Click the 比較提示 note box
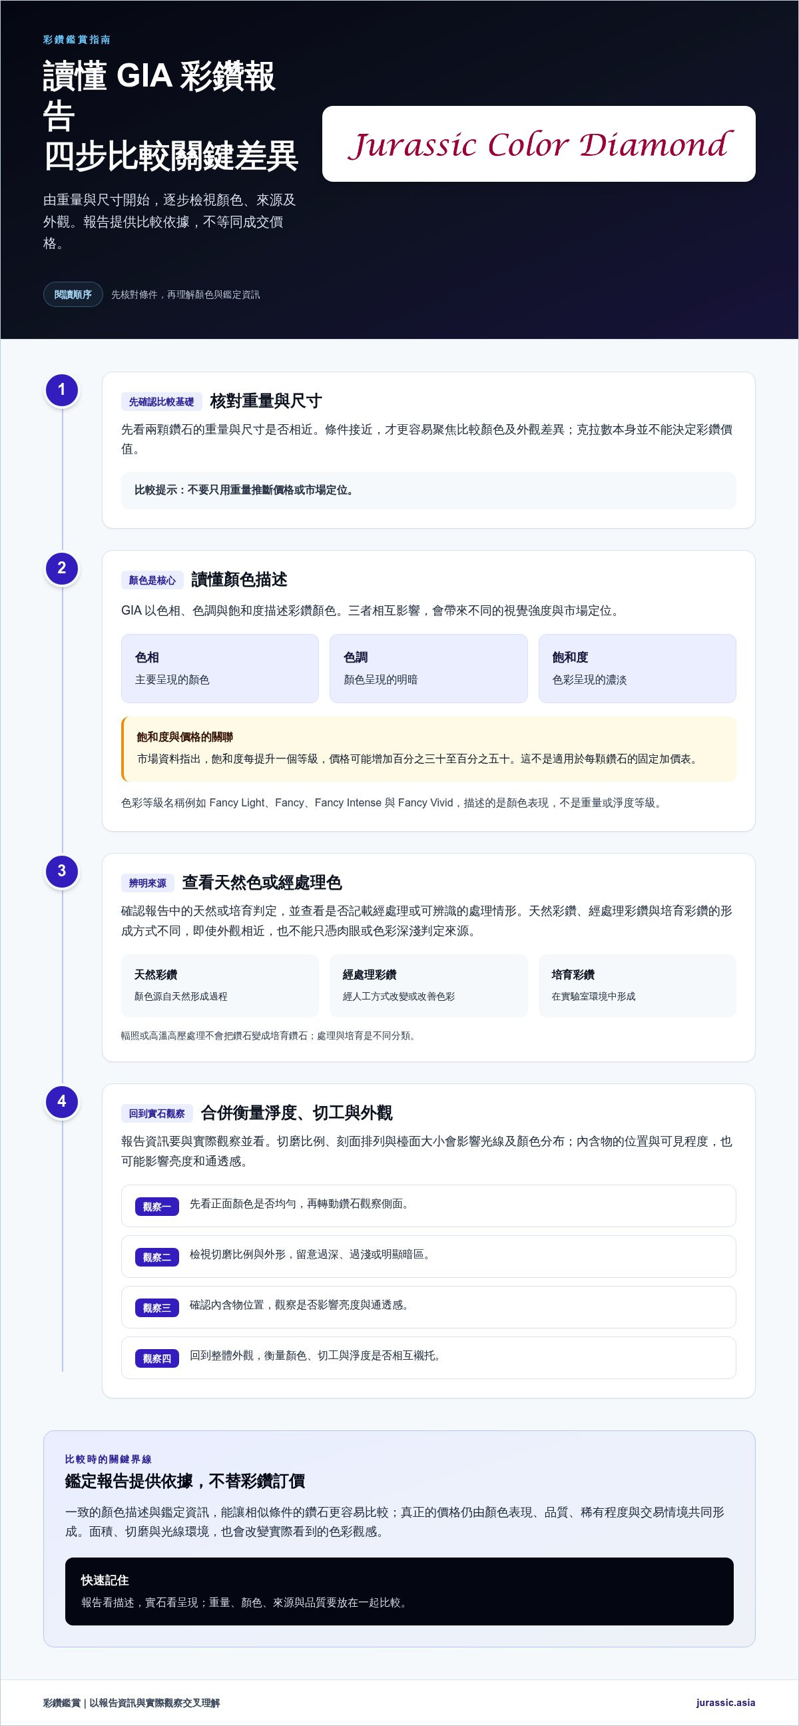This screenshot has height=1726, width=799. [x=429, y=491]
